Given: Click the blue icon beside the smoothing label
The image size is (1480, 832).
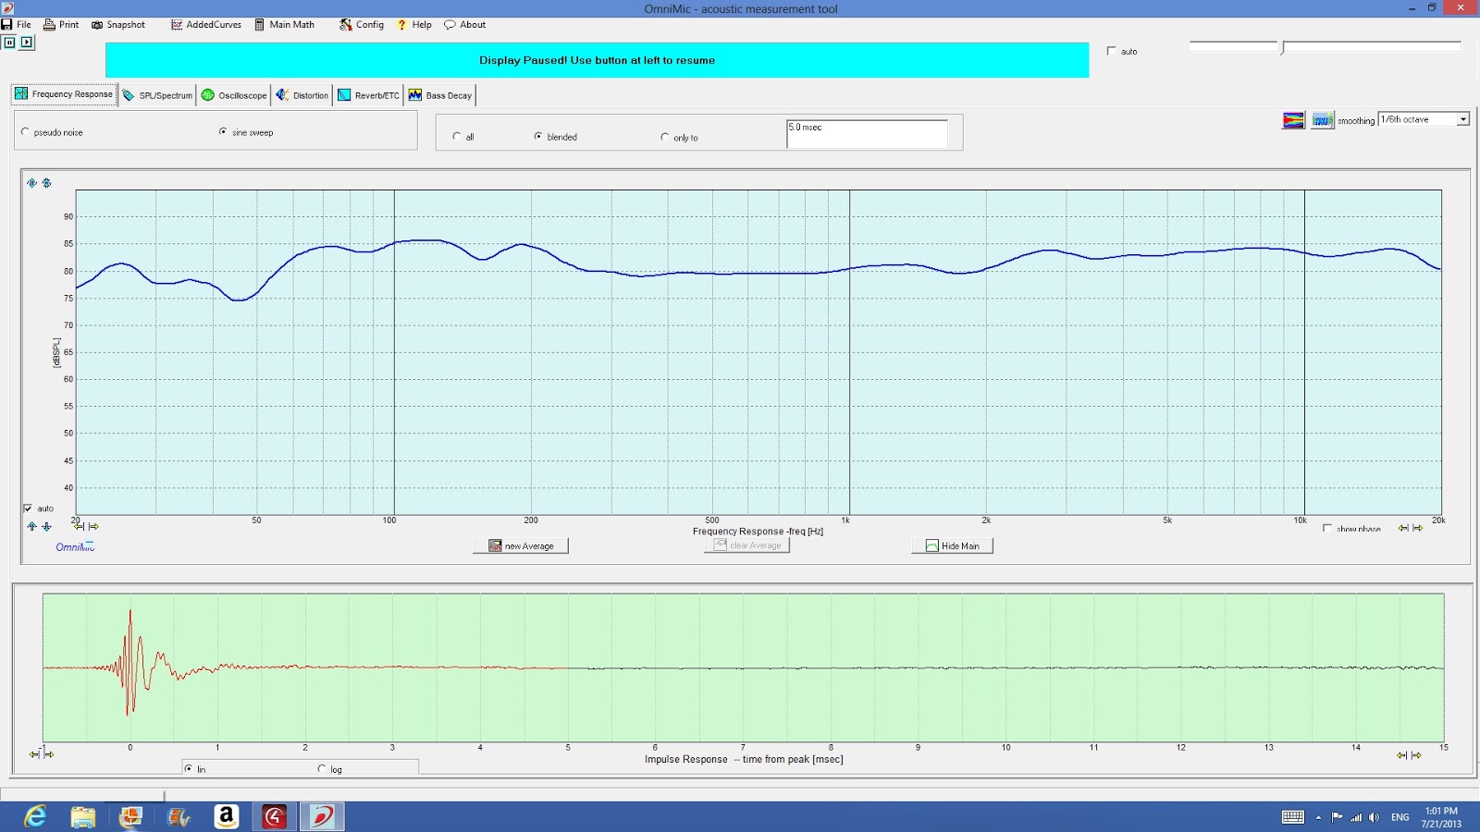Looking at the screenshot, I should [1322, 120].
